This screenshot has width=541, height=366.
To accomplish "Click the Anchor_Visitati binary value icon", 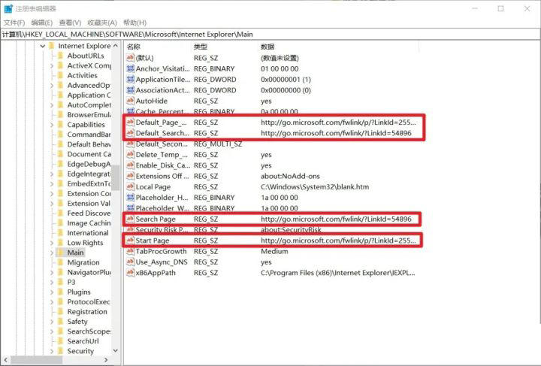I will point(131,68).
